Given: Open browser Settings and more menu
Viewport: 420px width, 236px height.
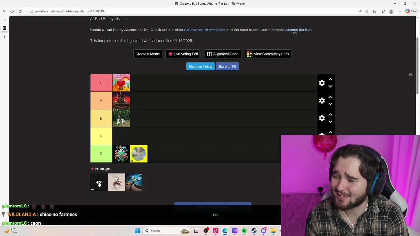Looking at the screenshot, I should tap(399, 11).
